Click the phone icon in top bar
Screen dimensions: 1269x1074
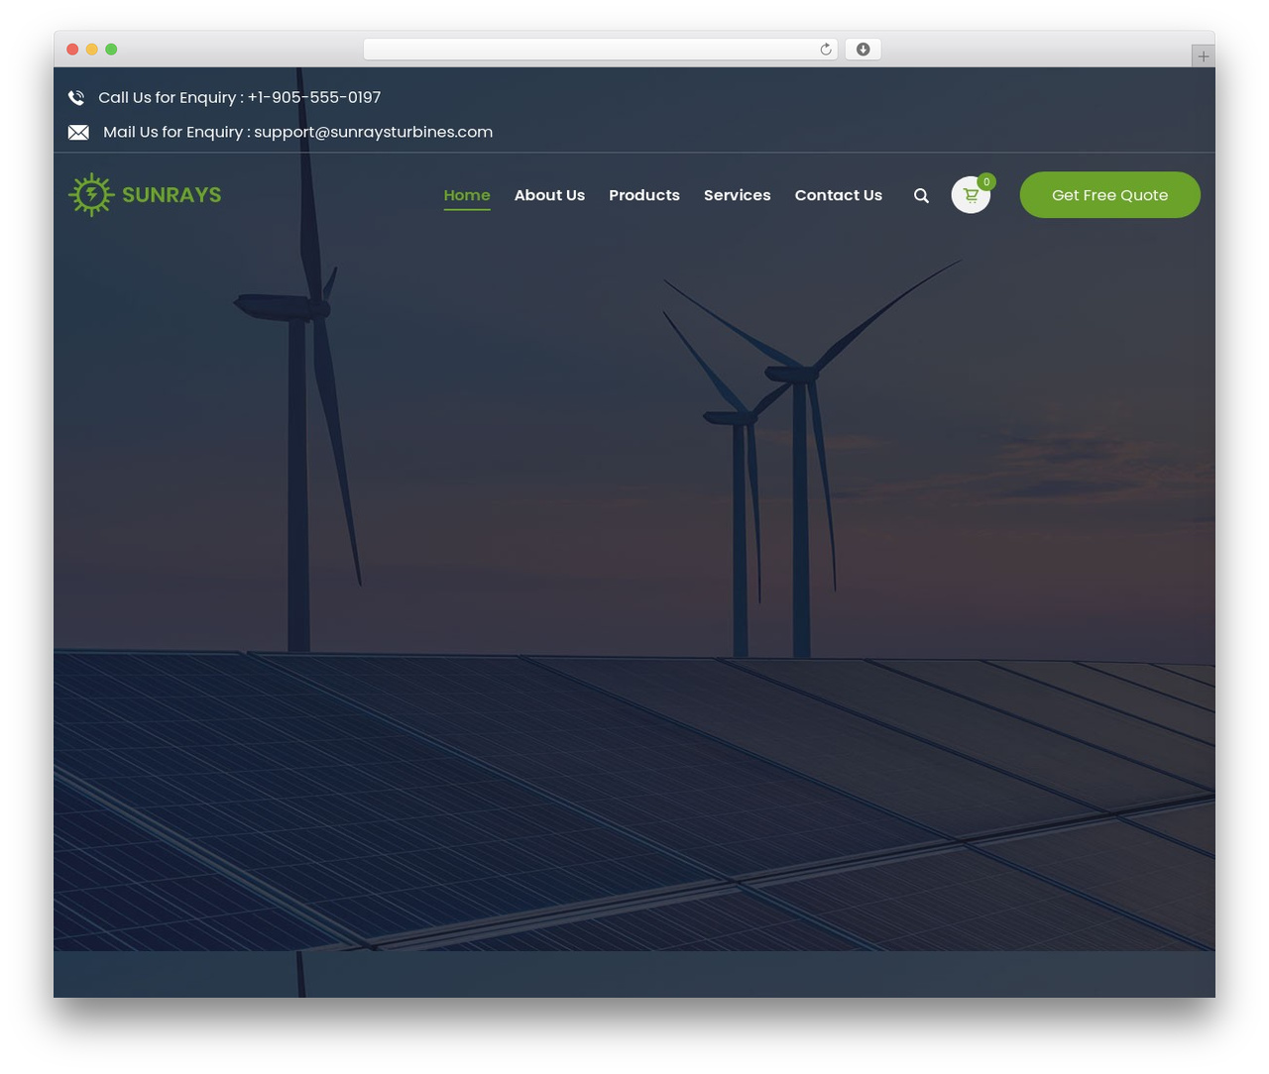coord(76,98)
